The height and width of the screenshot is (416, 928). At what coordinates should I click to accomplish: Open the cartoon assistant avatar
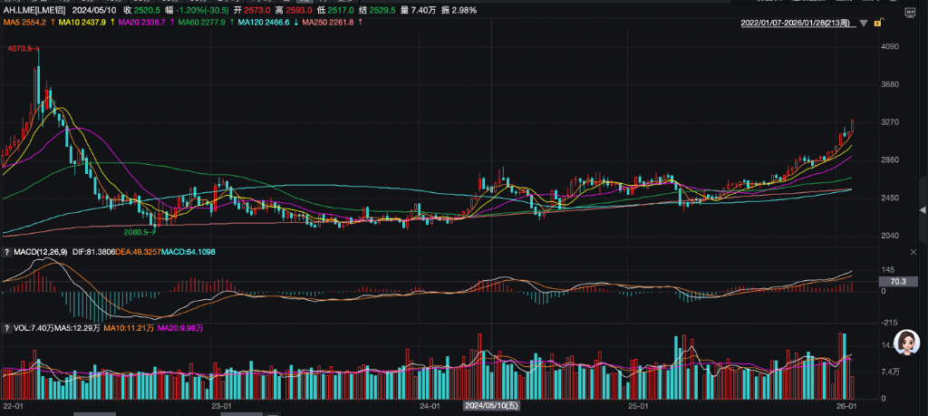(904, 342)
